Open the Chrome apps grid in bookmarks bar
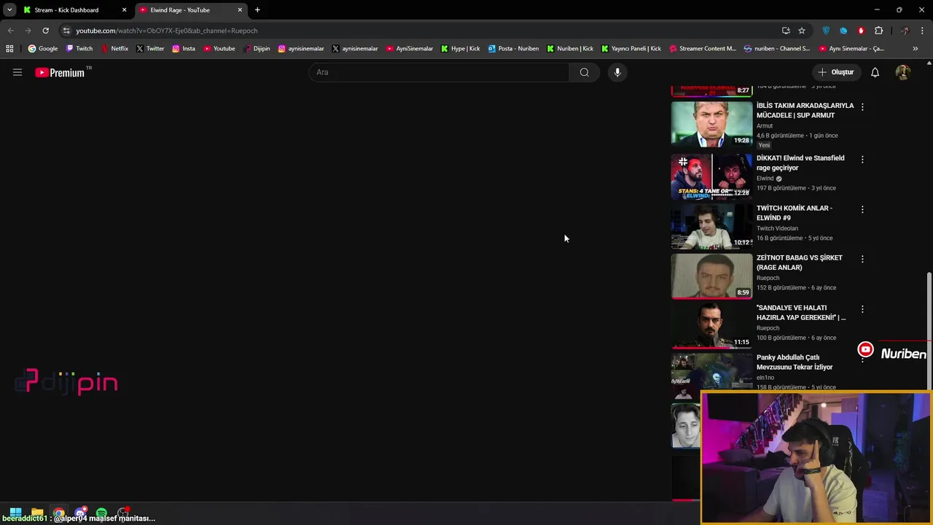The height and width of the screenshot is (525, 933). 9,49
